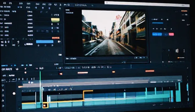Select the tall teal clip at the timeline's right end
Viewport: 195px width, 112px height.
click(178, 93)
